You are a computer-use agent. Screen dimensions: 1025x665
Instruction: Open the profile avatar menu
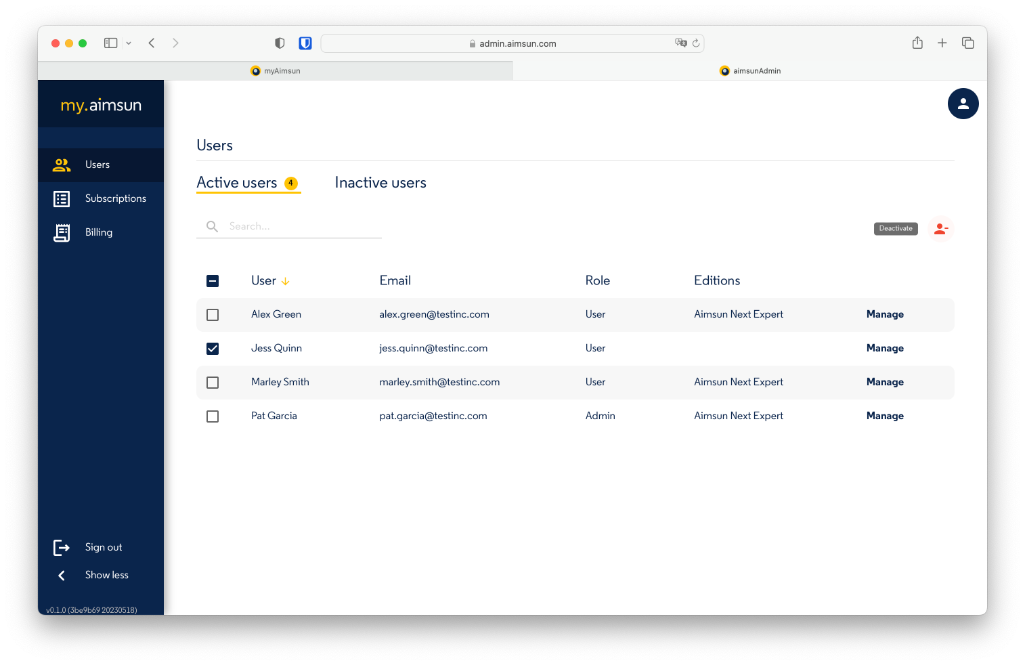pyautogui.click(x=963, y=104)
